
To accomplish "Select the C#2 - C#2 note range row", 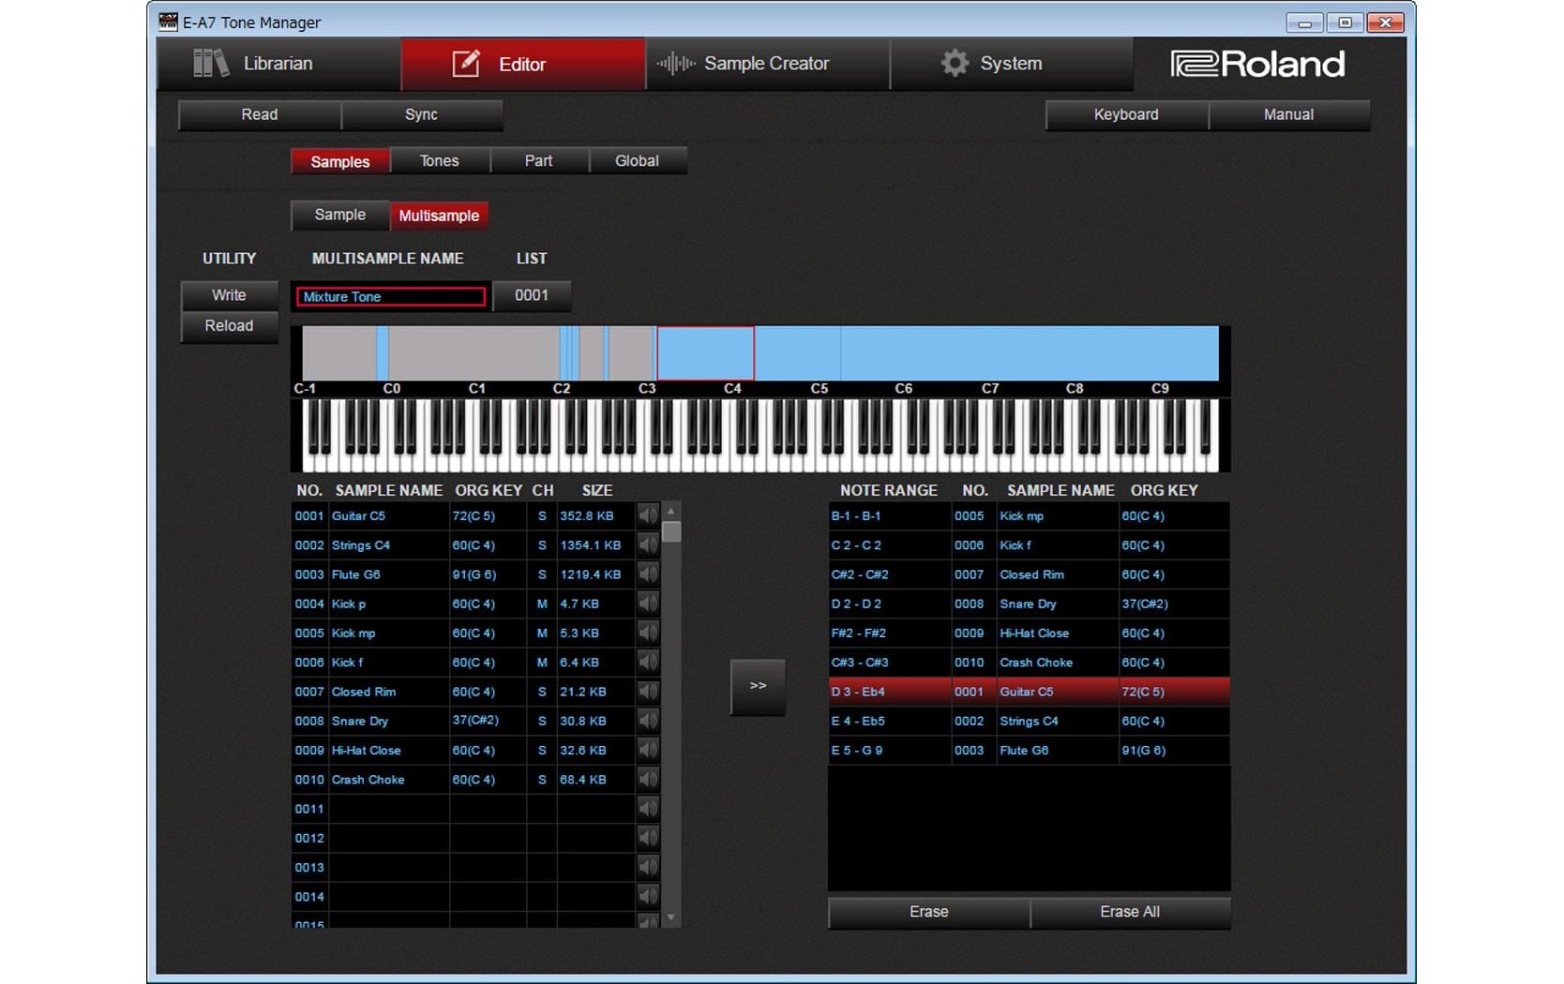I will pos(1029,574).
